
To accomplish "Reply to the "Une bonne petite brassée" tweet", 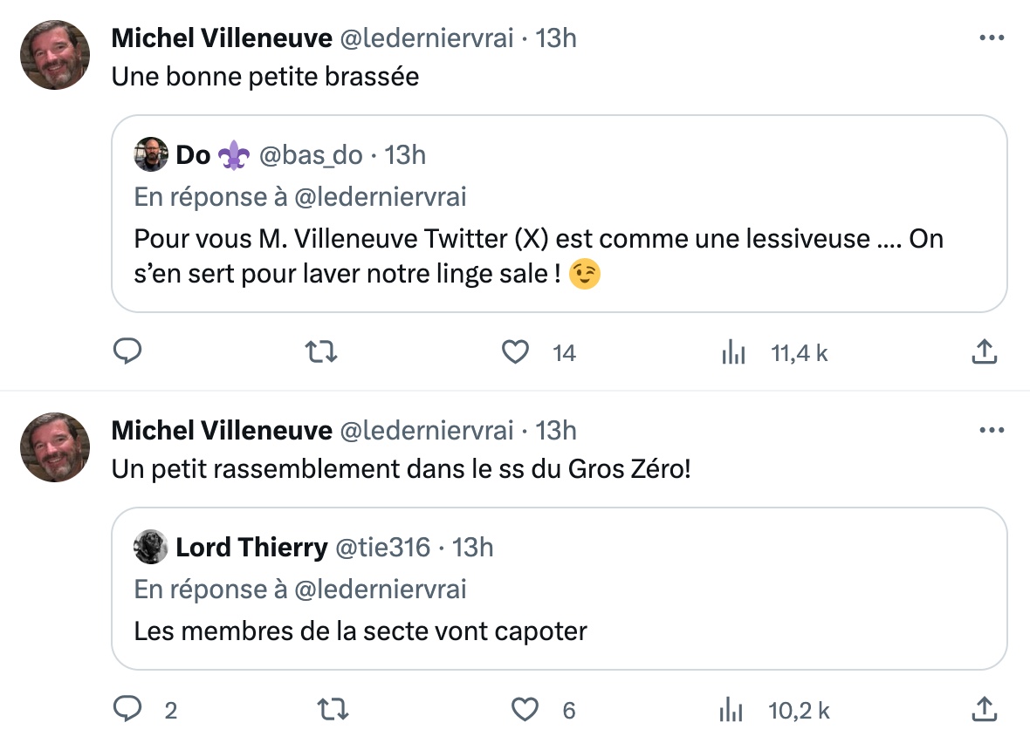I will pos(127,351).
